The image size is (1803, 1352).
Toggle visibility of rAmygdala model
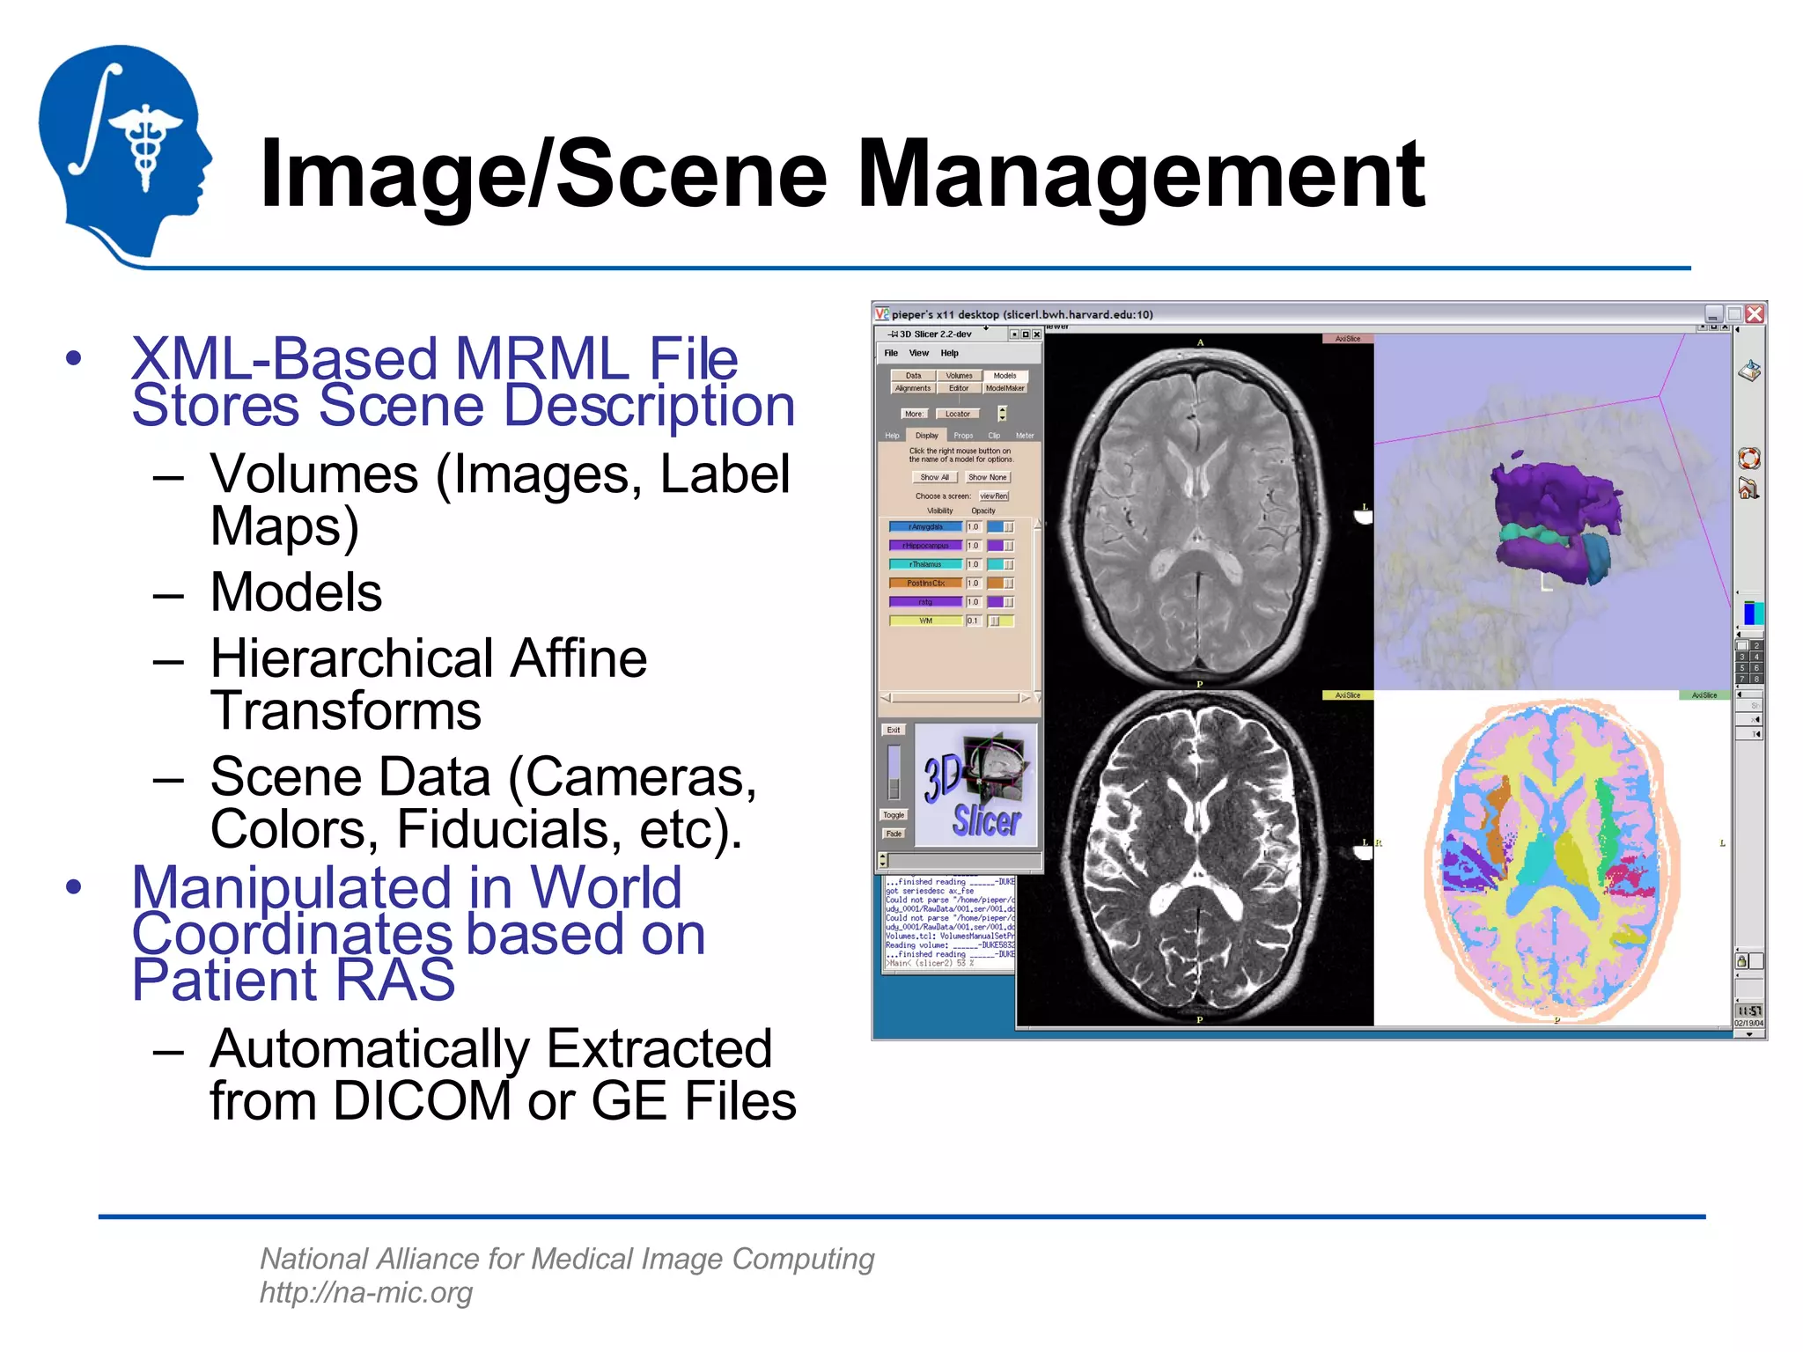924,527
